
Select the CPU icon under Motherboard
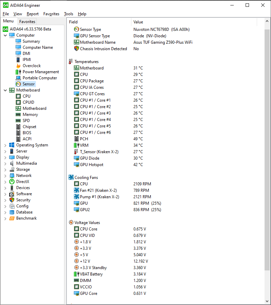(x=18, y=96)
